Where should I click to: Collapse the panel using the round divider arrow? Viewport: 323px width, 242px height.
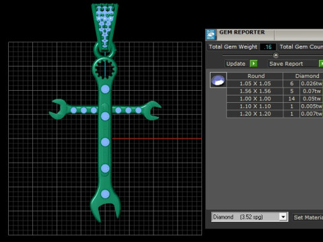(276, 55)
